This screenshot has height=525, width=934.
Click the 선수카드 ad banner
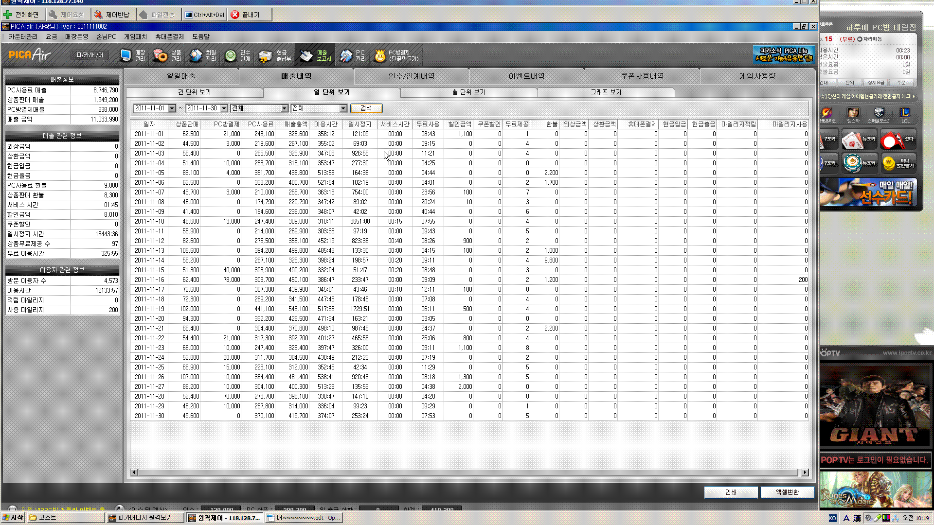pyautogui.click(x=868, y=192)
